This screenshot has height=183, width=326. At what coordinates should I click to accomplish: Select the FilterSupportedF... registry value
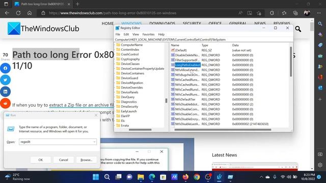187,60
